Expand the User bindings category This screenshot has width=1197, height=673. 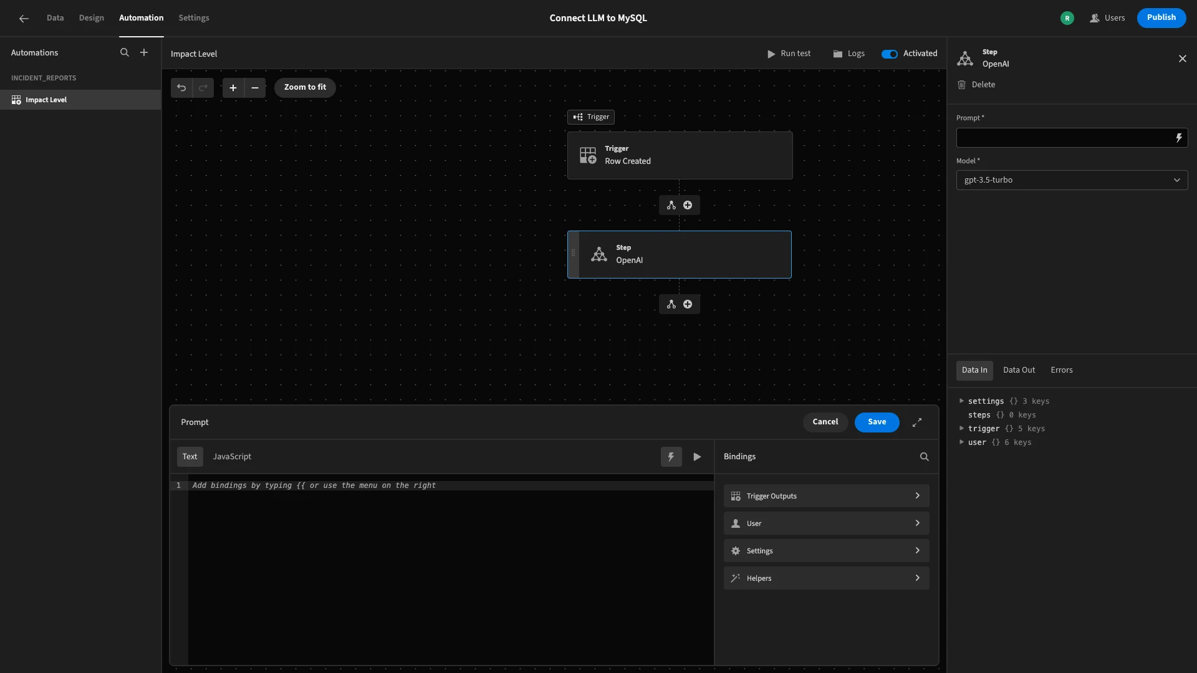(826, 523)
